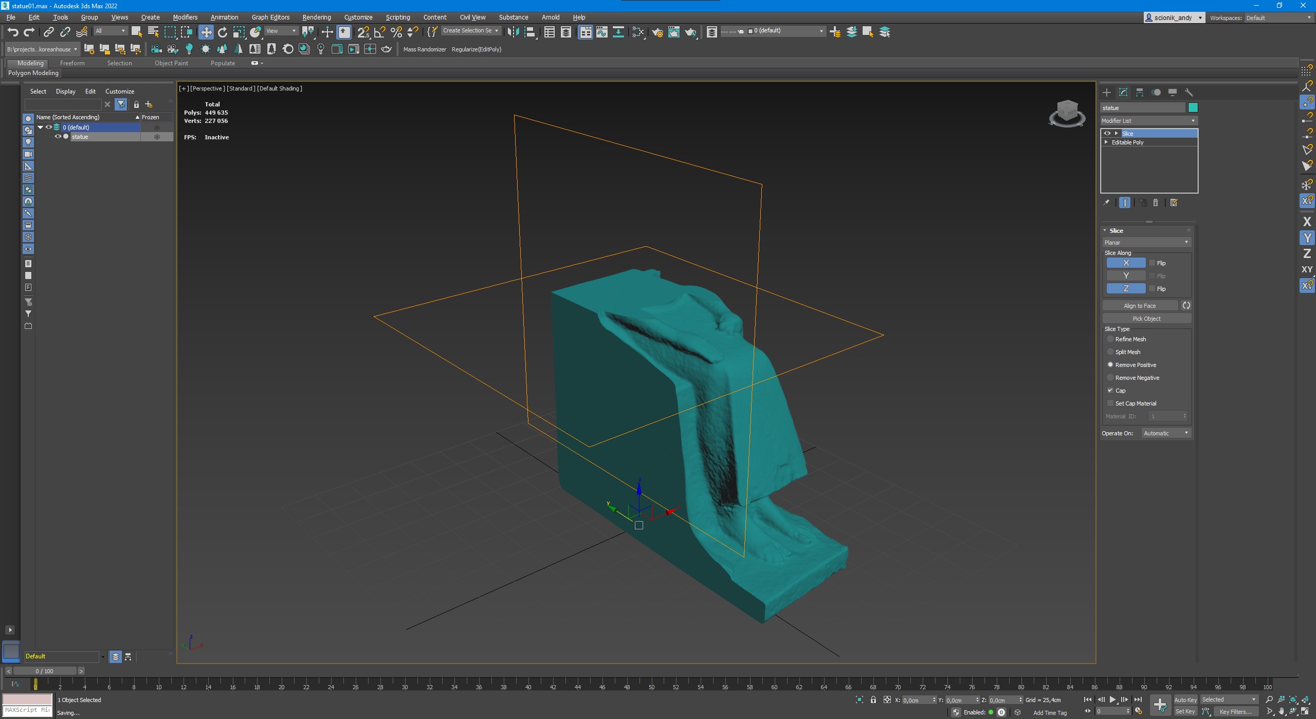
Task: Click the Align tool icon
Action: [x=530, y=32]
